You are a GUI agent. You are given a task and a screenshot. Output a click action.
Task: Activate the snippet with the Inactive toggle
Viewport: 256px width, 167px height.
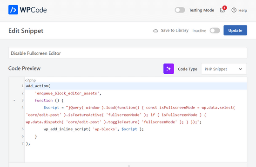(215, 31)
